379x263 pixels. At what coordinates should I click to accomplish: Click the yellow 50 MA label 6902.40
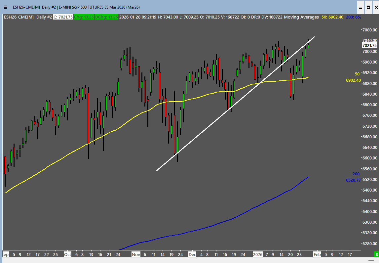pos(353,80)
